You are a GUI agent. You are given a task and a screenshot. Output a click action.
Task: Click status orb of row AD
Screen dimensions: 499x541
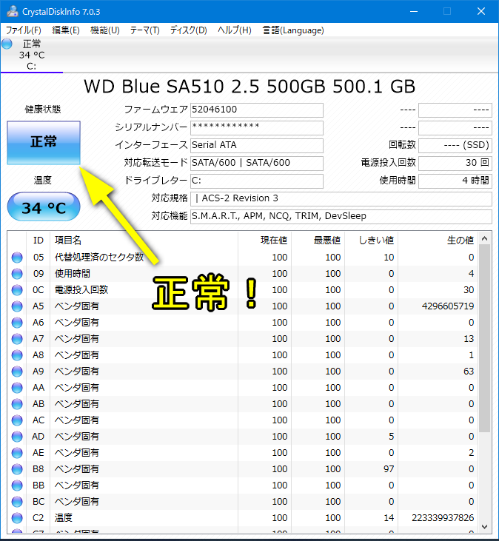click(x=17, y=437)
